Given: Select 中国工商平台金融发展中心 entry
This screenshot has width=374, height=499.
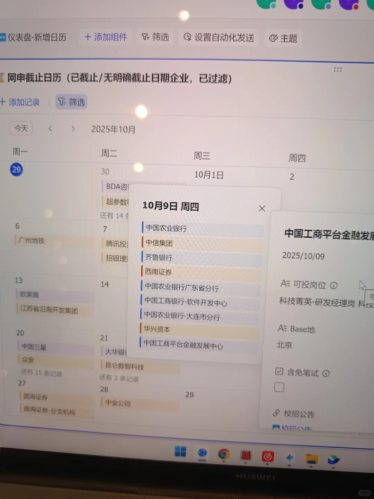Looking at the screenshot, I should (199, 345).
